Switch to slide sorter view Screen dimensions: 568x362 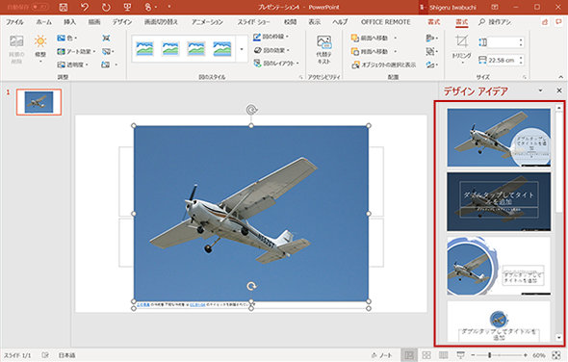(x=426, y=355)
